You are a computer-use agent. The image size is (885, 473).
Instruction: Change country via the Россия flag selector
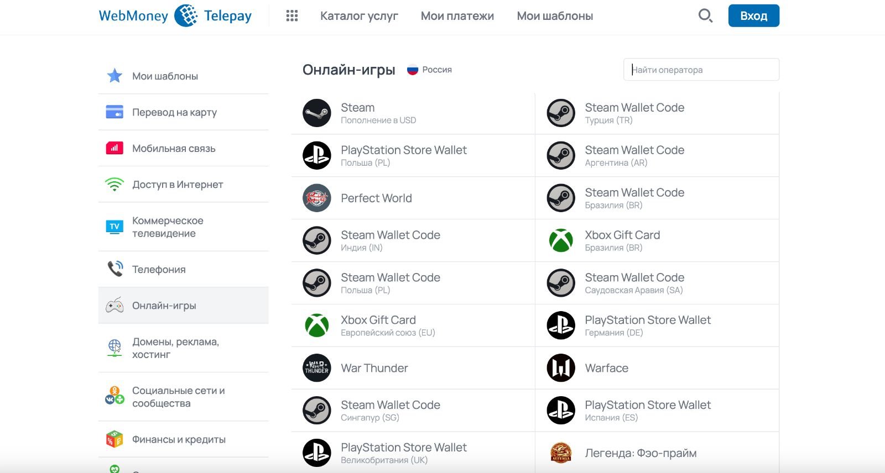click(430, 70)
